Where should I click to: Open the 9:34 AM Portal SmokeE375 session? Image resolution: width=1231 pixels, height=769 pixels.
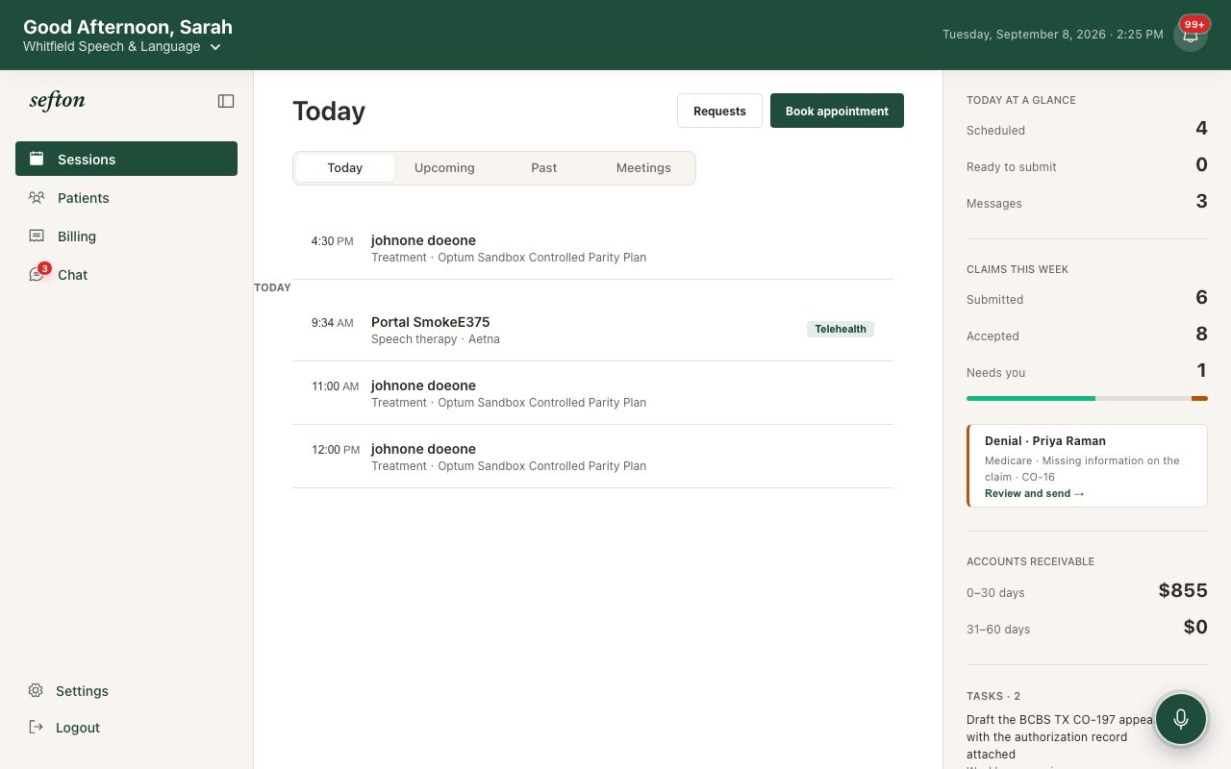click(592, 330)
